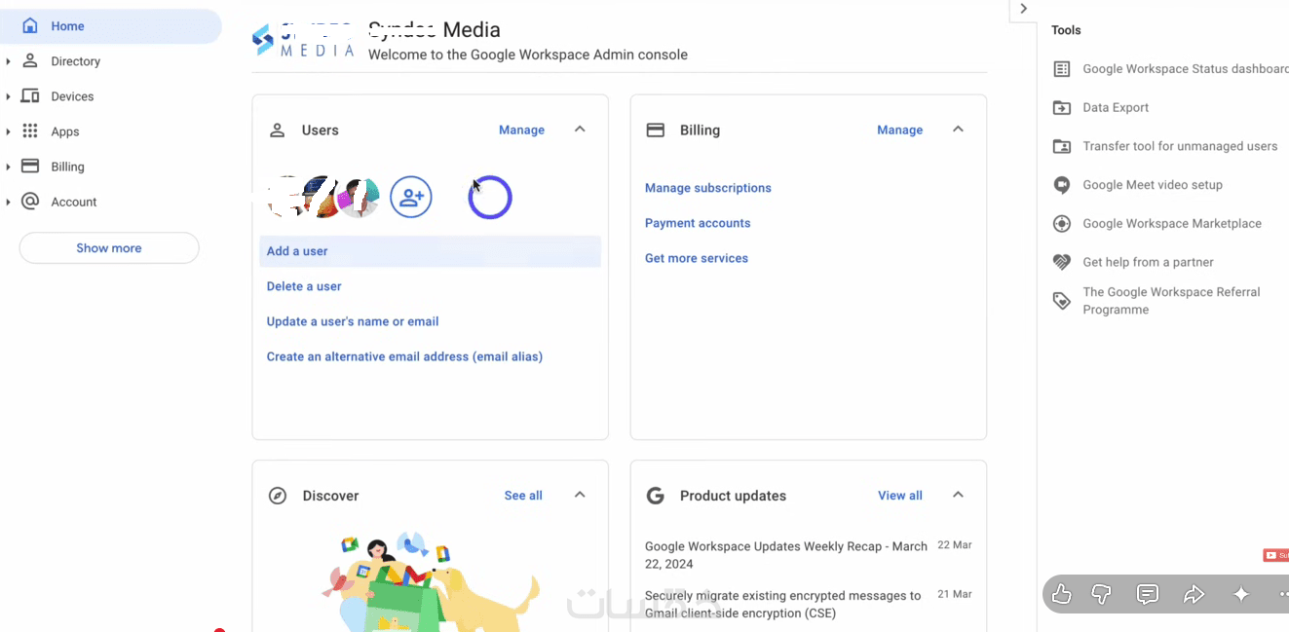This screenshot has height=632, width=1289.
Task: Open Securely migrate encrypted messages update
Action: (x=782, y=604)
